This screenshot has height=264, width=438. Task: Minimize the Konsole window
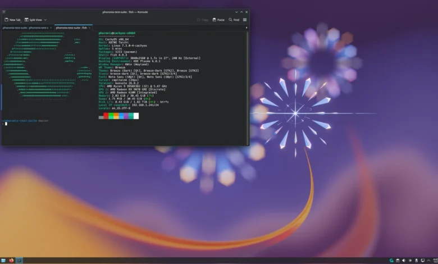point(236,12)
